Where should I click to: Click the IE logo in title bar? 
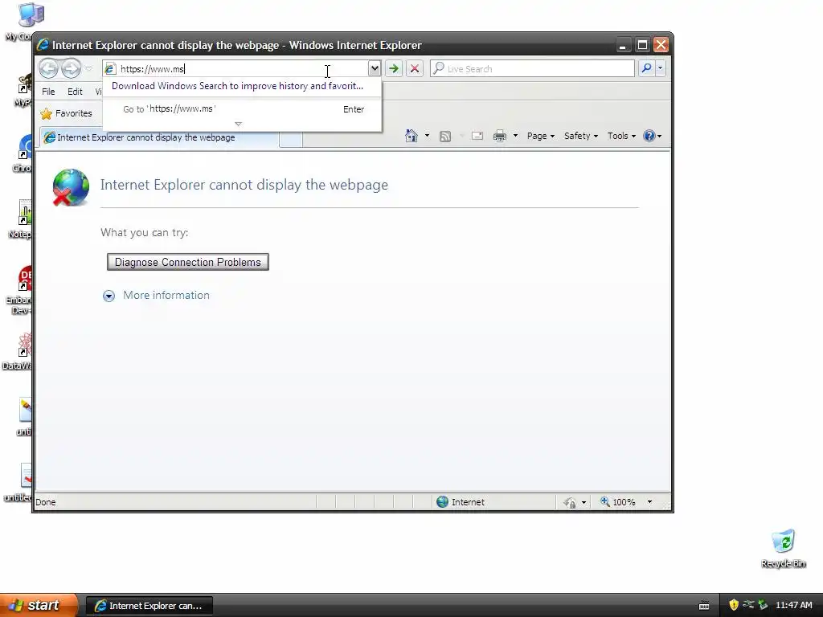[43, 45]
